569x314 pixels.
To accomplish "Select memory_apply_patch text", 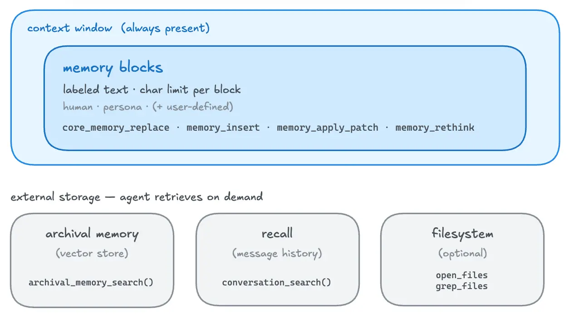I will pos(328,128).
